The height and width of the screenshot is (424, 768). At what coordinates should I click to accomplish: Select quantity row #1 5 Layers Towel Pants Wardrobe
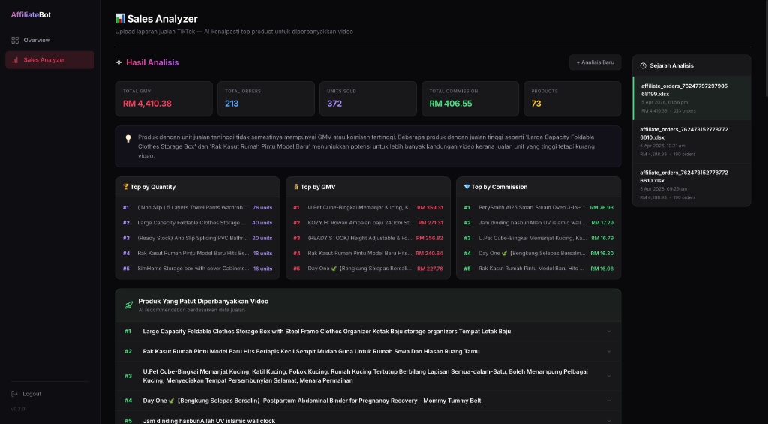coord(197,207)
